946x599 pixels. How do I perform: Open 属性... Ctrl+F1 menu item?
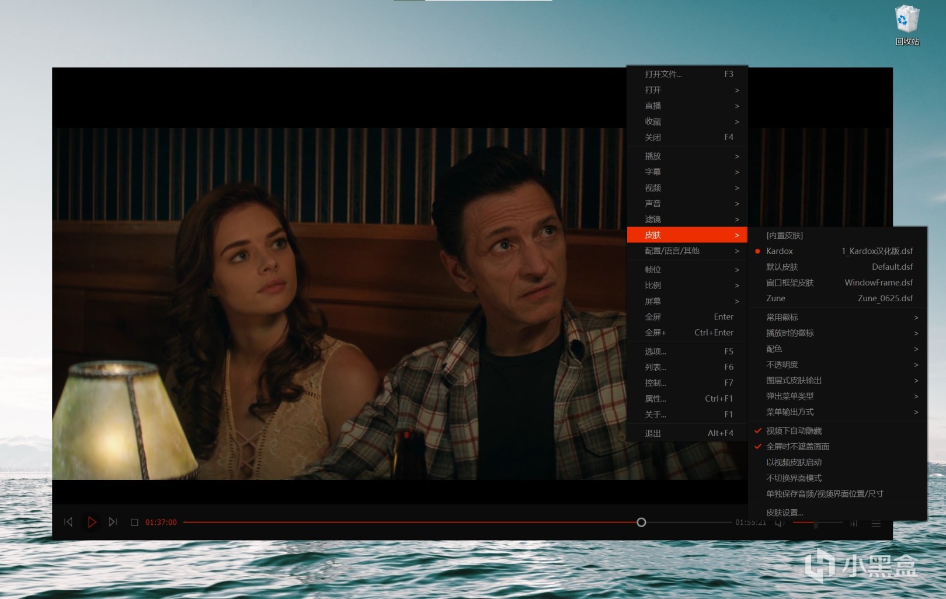point(687,398)
